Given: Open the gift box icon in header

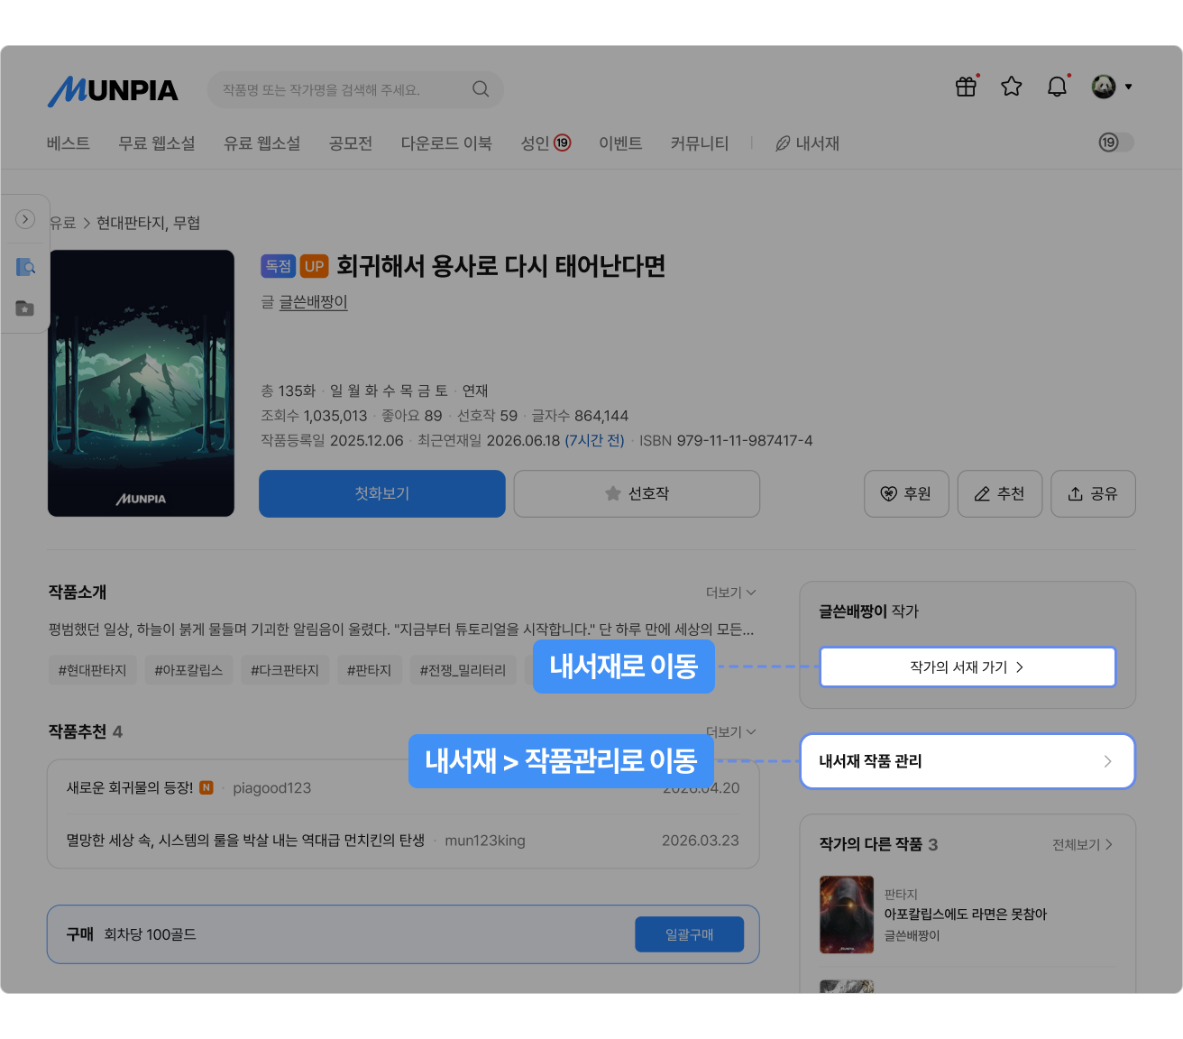Looking at the screenshot, I should [966, 87].
